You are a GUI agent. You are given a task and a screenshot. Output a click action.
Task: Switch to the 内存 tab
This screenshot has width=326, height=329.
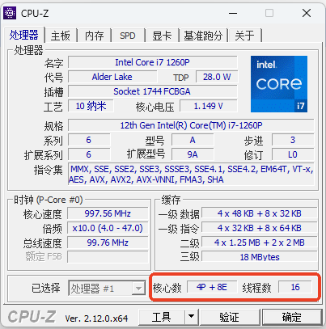coord(94,36)
